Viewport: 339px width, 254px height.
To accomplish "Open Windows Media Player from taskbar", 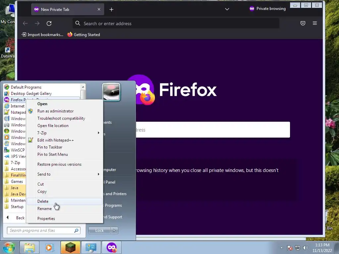I will [x=50, y=247].
